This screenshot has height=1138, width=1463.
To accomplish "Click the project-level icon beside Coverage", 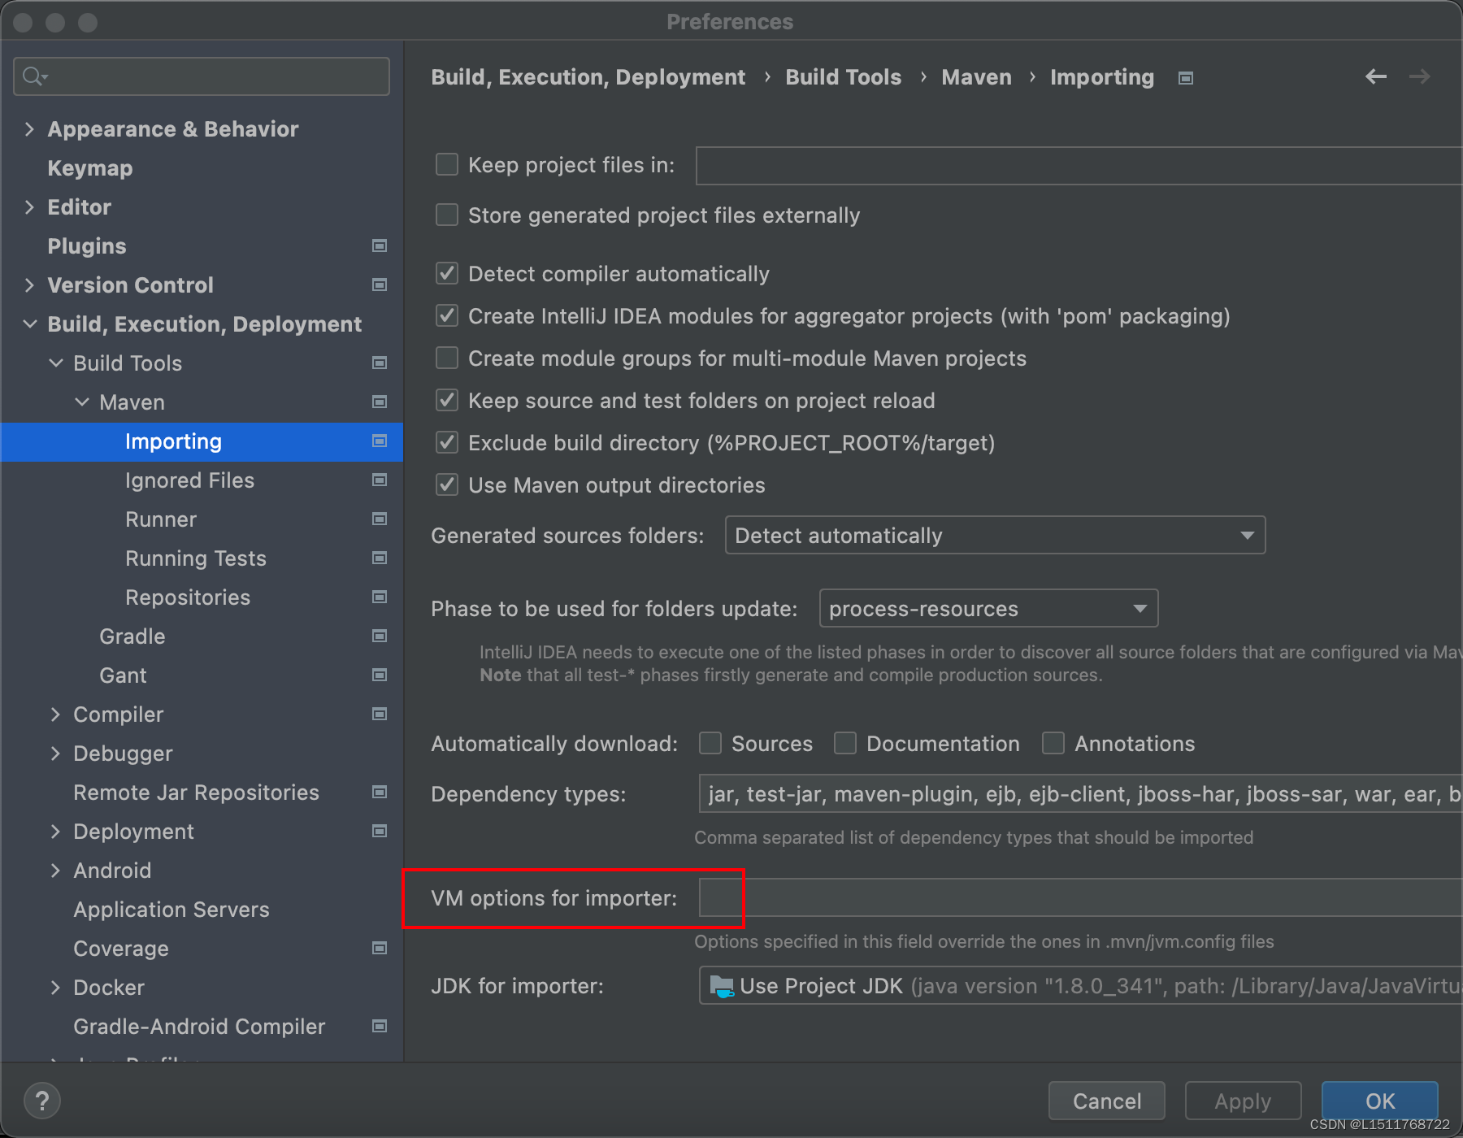I will [379, 948].
